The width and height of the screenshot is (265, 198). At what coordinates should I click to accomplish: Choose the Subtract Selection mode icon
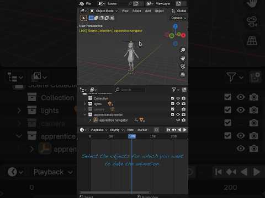tap(102, 18)
